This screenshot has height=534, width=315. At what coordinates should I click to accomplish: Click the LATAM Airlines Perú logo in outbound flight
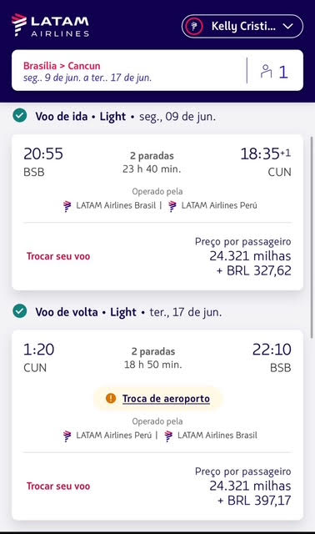point(172,206)
